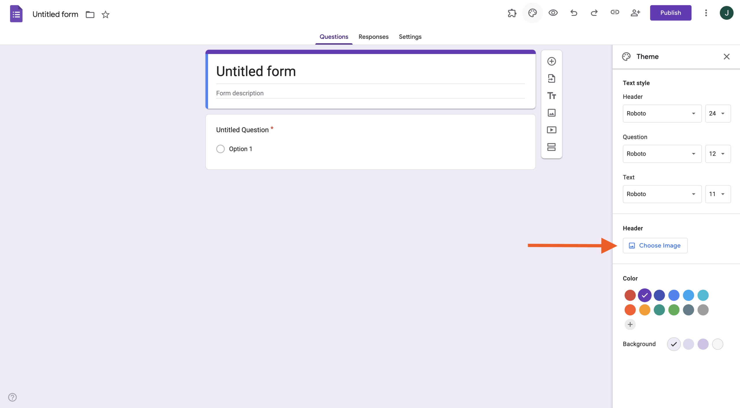Add title and description icon
This screenshot has width=740, height=408.
(551, 96)
